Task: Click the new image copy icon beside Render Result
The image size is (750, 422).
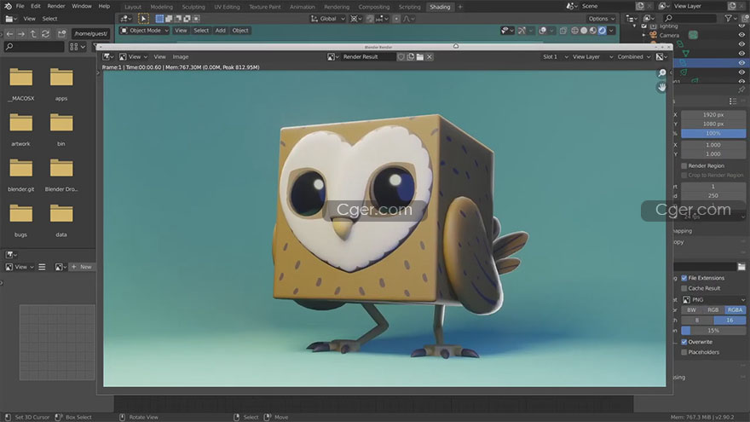Action: 411,57
